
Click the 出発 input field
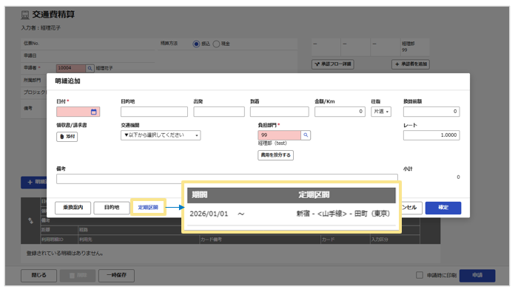[219, 112]
